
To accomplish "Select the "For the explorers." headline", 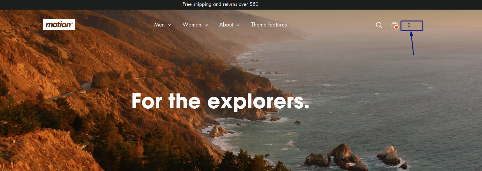I will (x=220, y=101).
